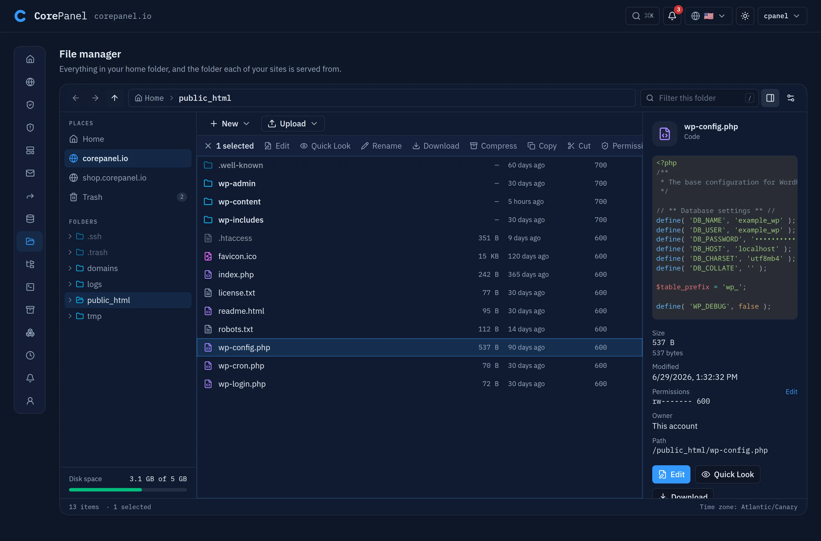Expand the domains folder in tree
The width and height of the screenshot is (821, 541).
(70, 268)
